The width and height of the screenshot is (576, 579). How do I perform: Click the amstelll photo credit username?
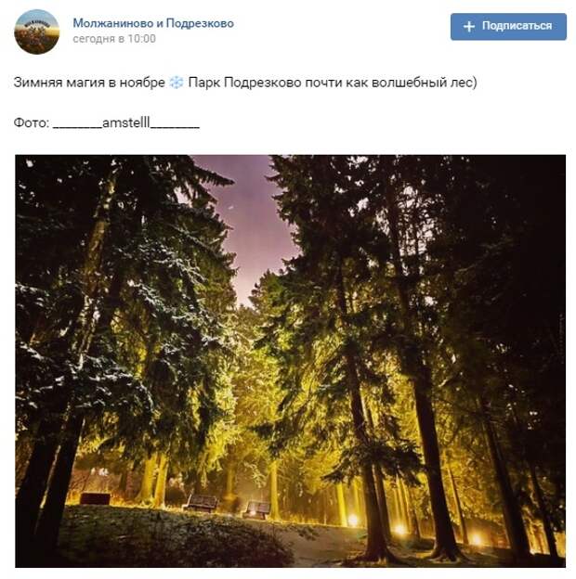click(126, 122)
